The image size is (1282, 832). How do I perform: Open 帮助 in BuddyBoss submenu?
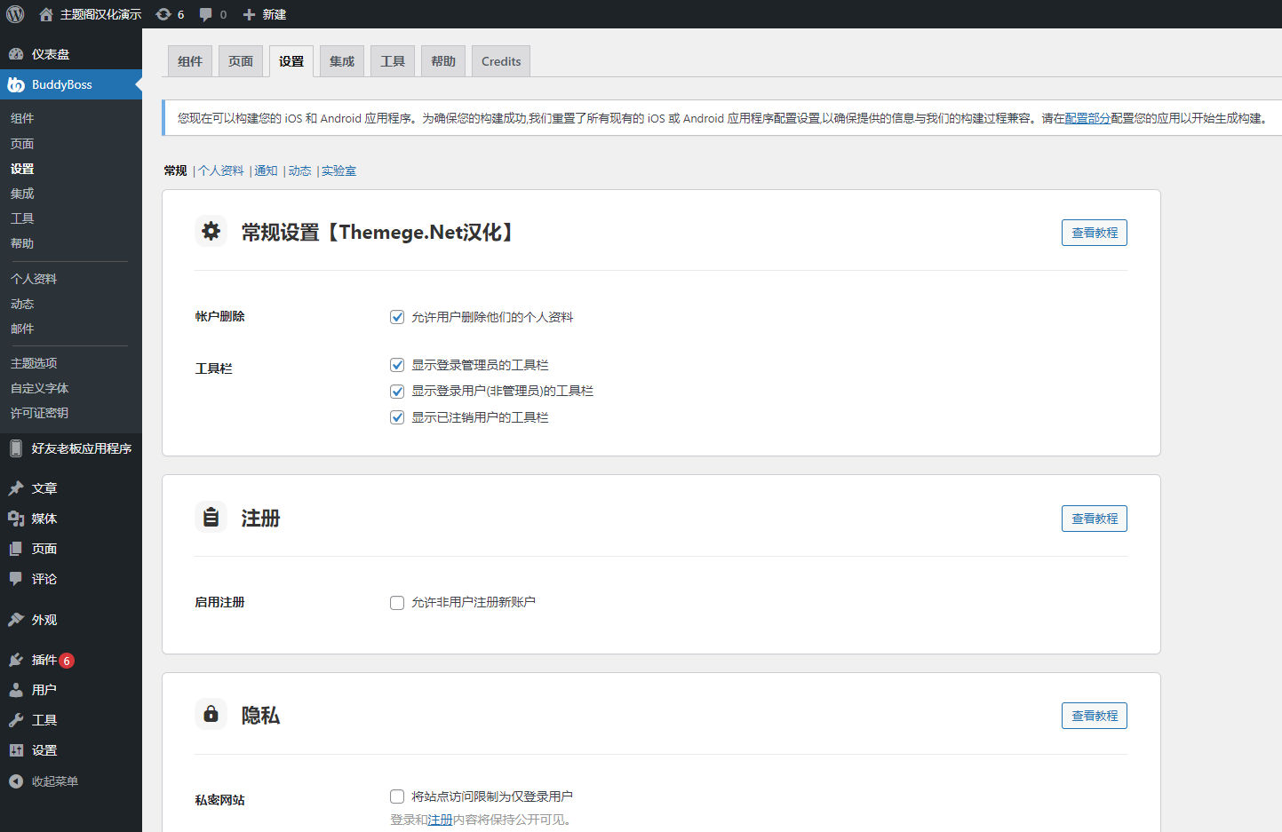pos(22,243)
